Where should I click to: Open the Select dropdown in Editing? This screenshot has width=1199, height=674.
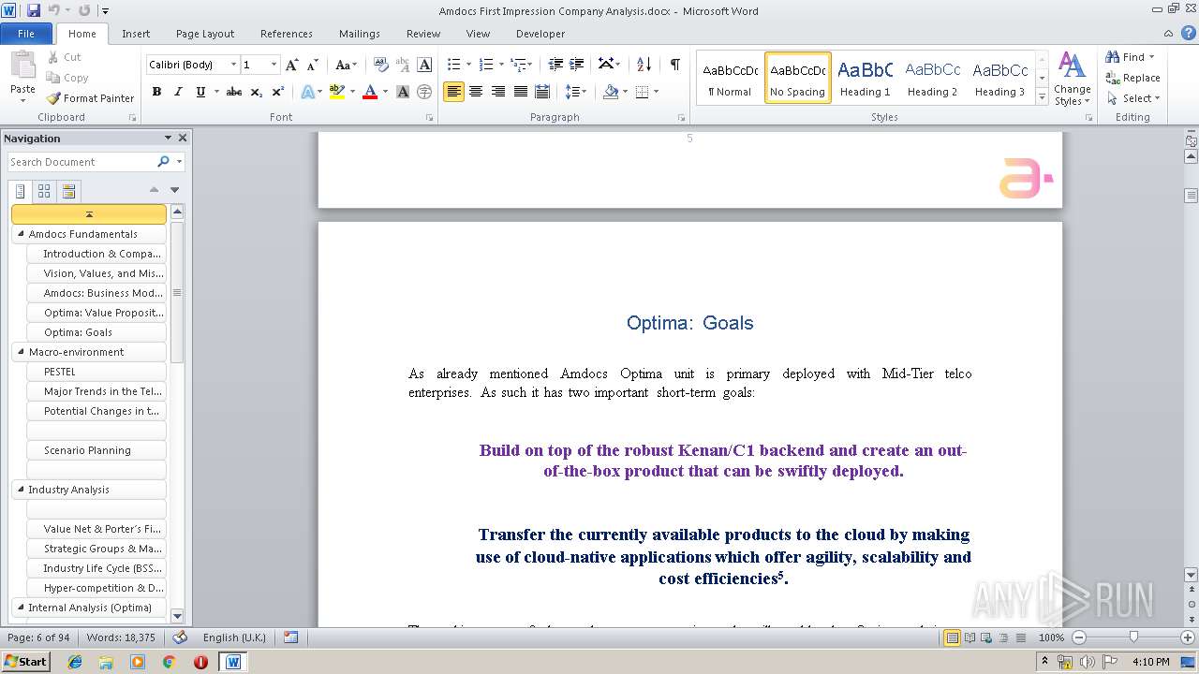pyautogui.click(x=1132, y=98)
